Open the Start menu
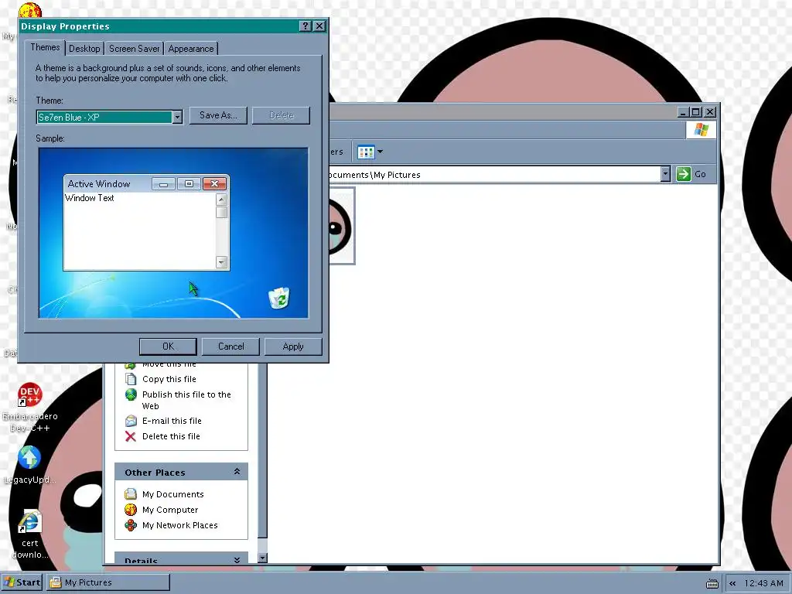 coord(22,582)
